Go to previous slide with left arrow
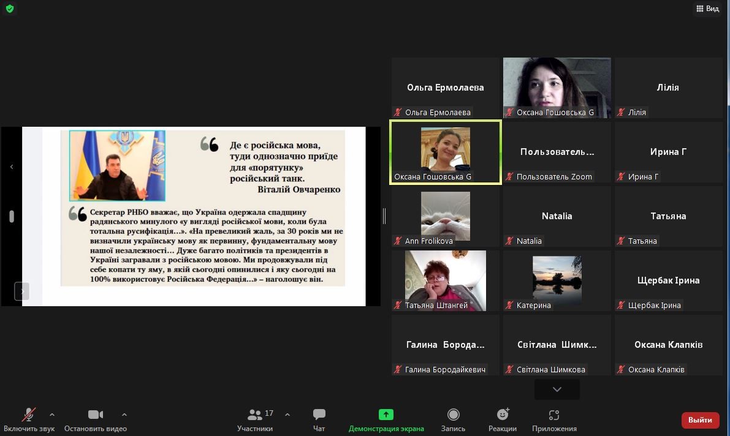The image size is (730, 436). 12,167
